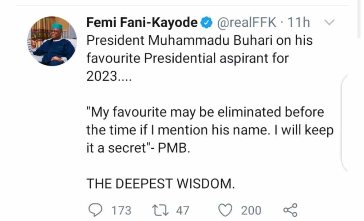
Task: Click the 47 retweets count
Action: coord(182,210)
